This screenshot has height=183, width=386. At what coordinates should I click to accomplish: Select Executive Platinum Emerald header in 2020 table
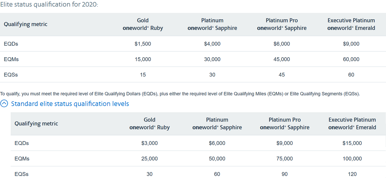coord(351,24)
